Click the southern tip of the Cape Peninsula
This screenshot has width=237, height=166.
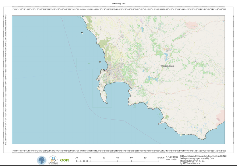click(106, 102)
